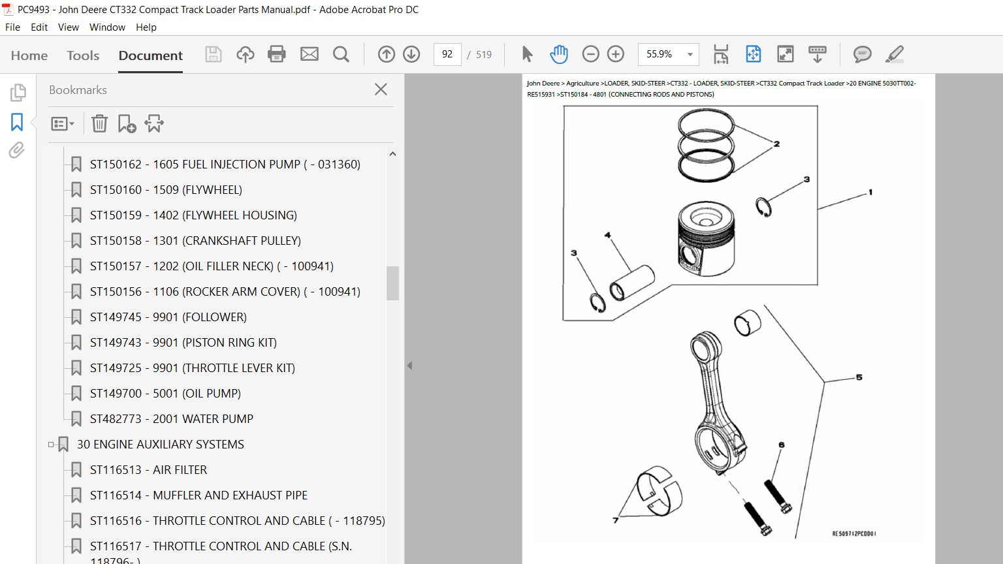This screenshot has height=564, width=1003.
Task: Collapse the left navigation pane arrow
Action: pyautogui.click(x=409, y=366)
